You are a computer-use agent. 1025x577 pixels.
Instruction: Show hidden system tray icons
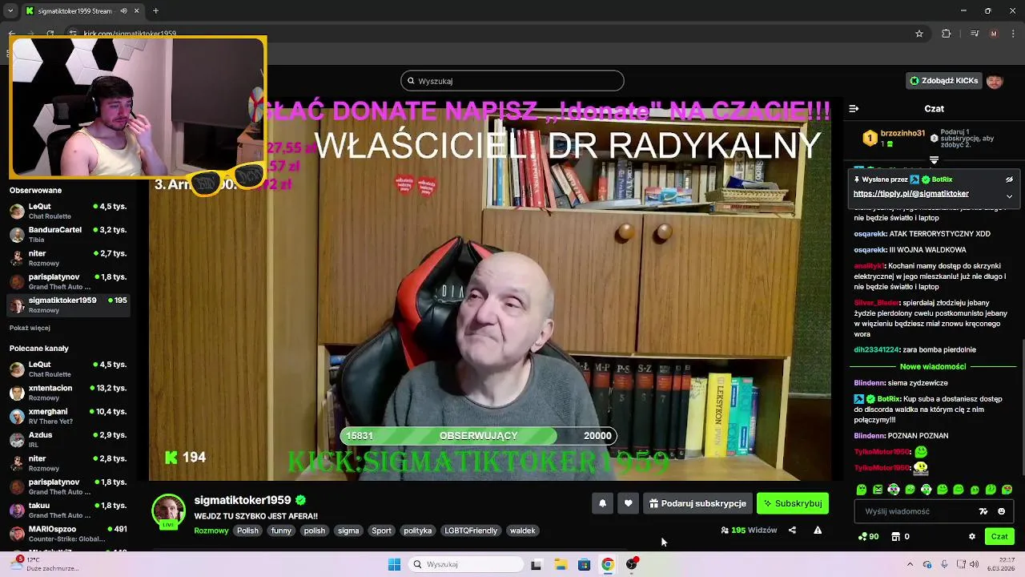point(910,564)
